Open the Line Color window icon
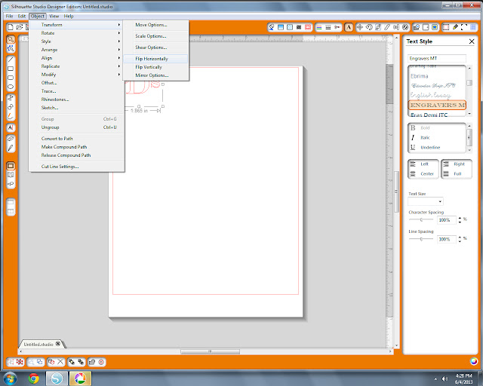 pyautogui.click(x=319, y=27)
